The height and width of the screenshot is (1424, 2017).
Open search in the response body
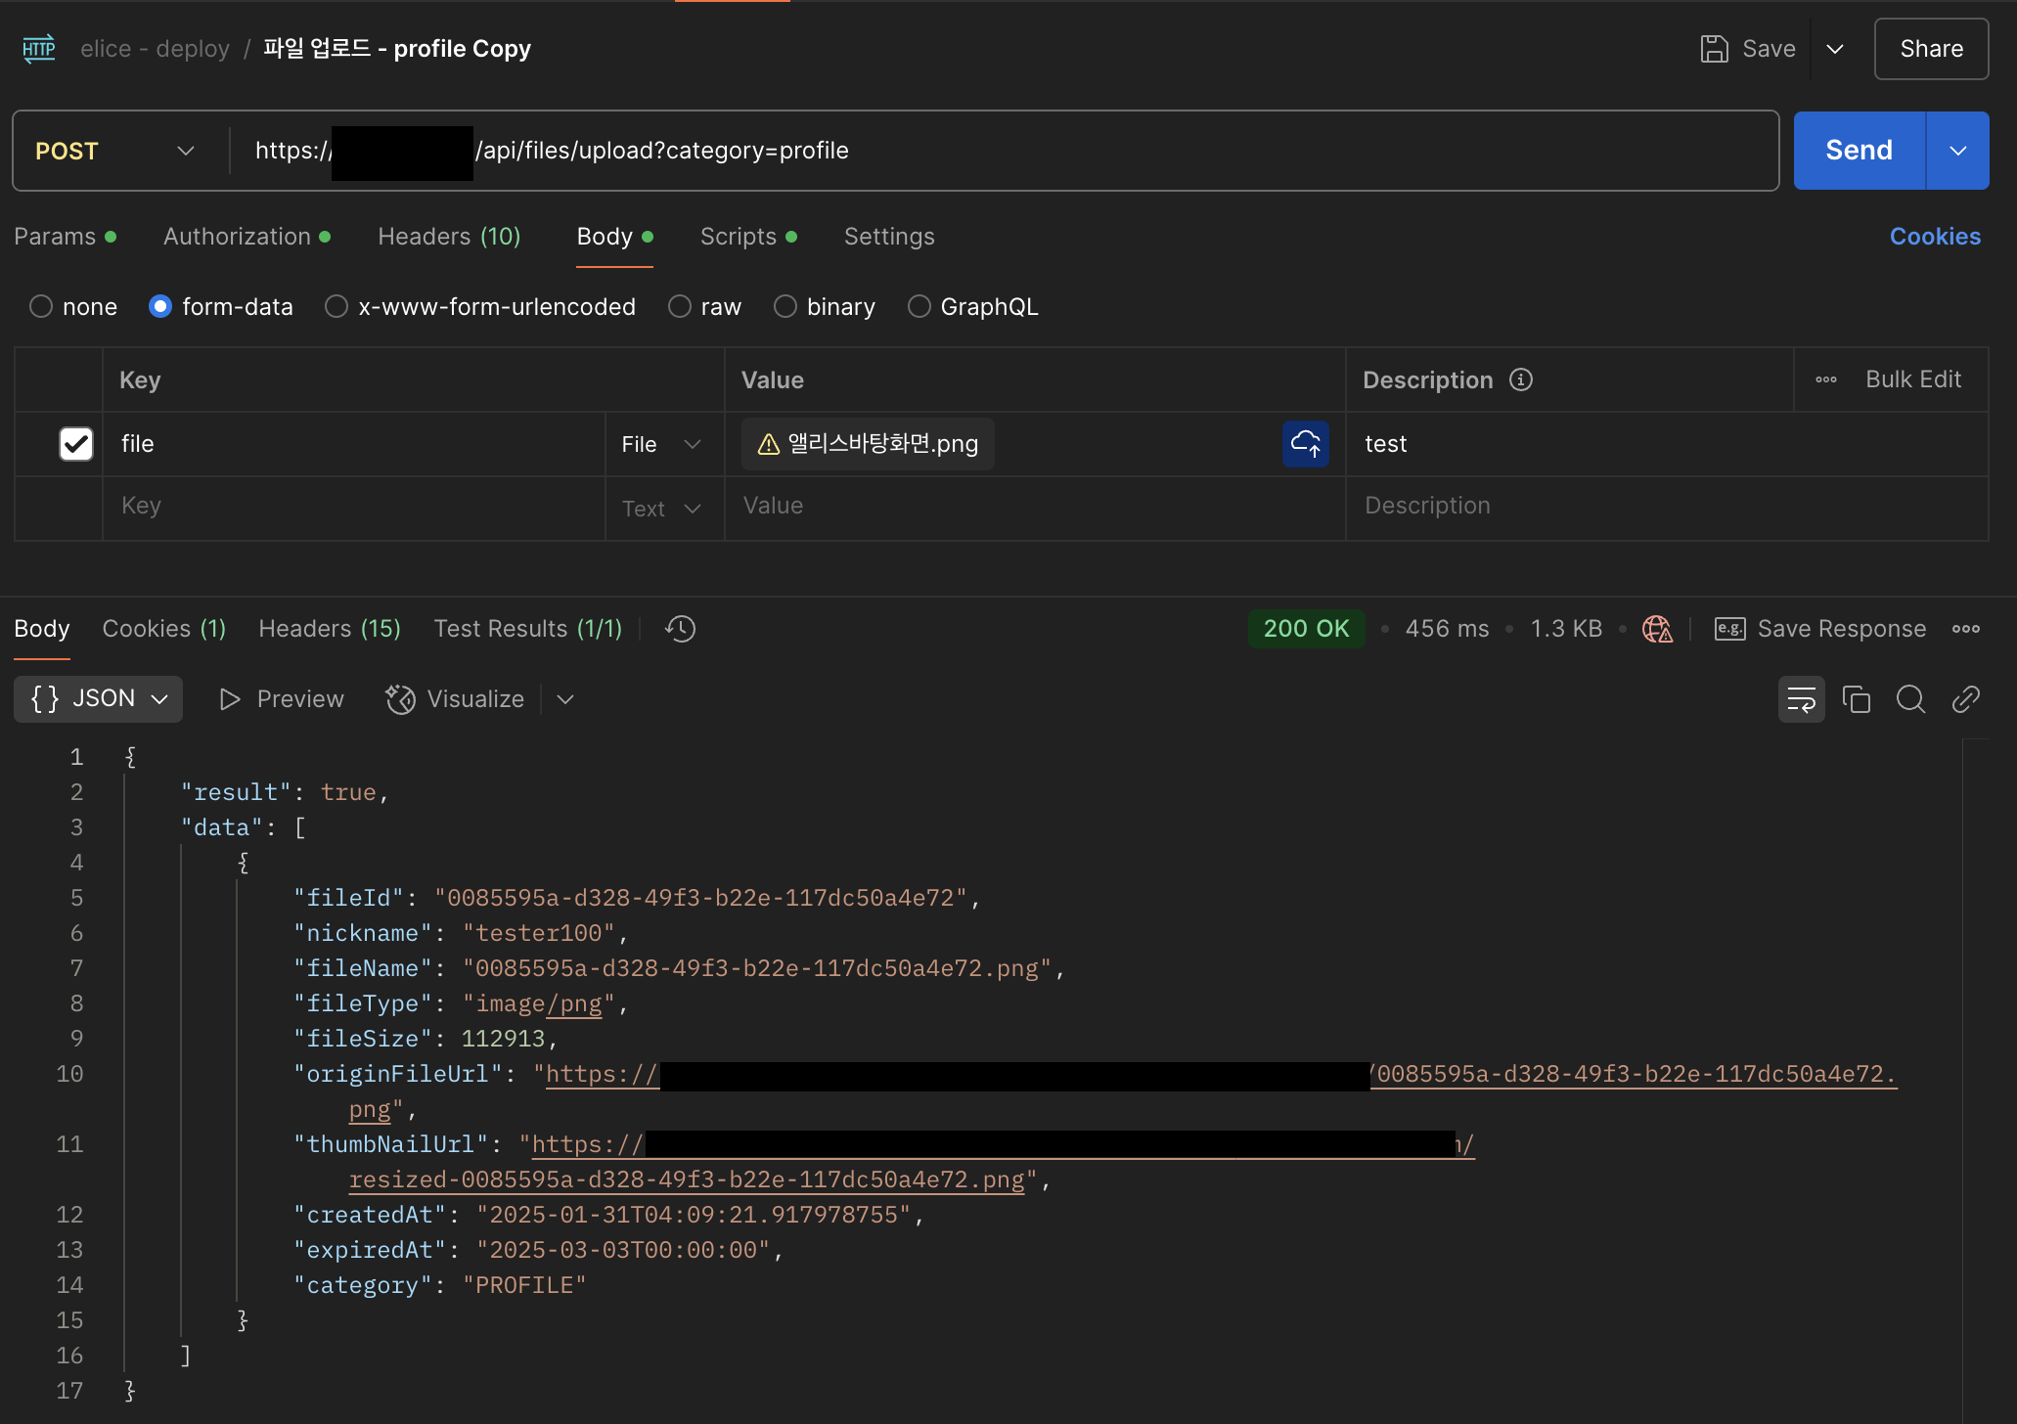point(1910,699)
